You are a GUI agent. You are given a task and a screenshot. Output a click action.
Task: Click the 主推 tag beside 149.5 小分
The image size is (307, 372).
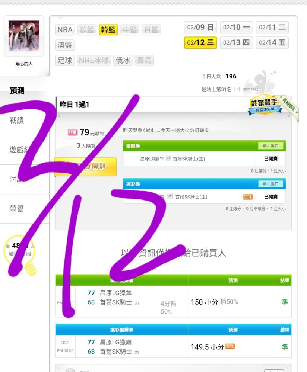coord(230,347)
